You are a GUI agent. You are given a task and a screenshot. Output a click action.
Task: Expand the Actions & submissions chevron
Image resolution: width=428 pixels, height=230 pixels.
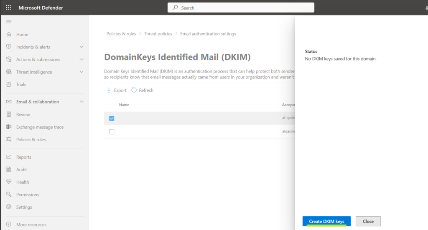point(82,59)
